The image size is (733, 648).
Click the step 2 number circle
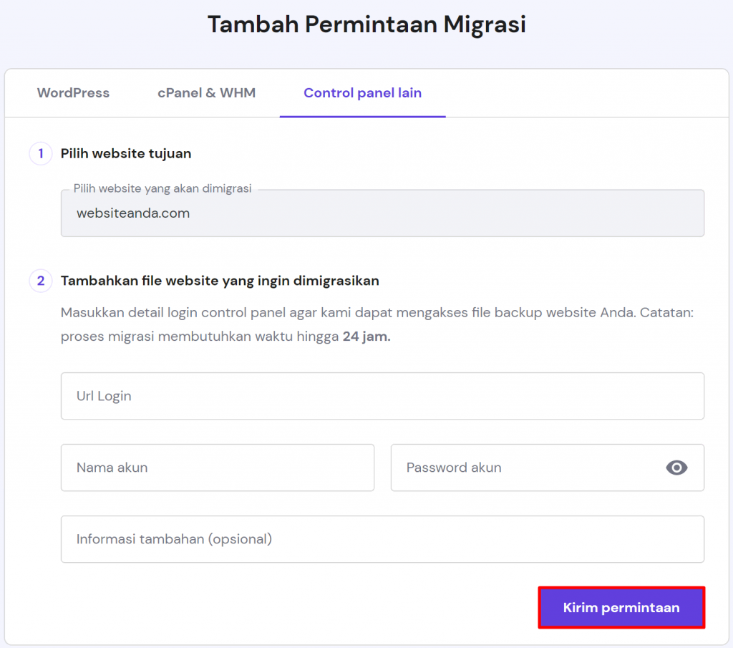coord(41,281)
